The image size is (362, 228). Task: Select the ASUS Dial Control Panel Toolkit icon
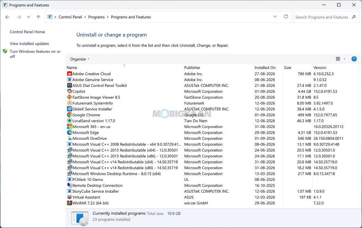[x=69, y=85]
